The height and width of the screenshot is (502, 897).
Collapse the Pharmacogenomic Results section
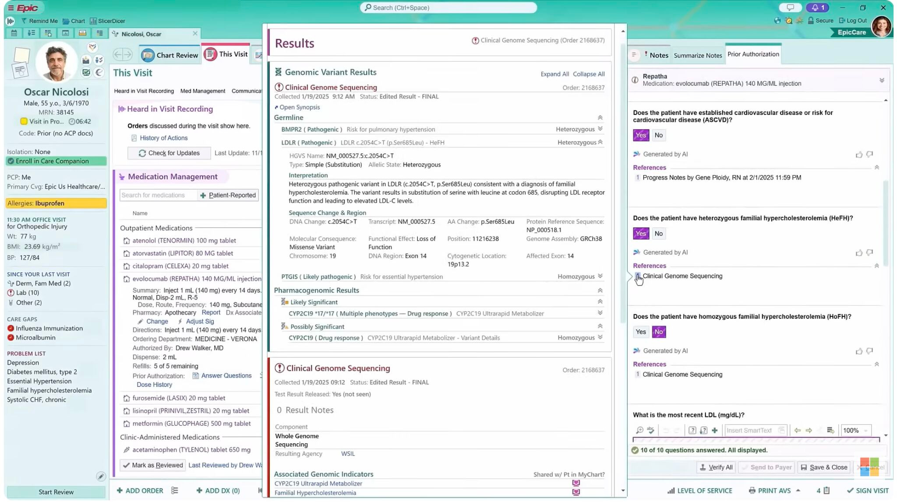pos(600,290)
